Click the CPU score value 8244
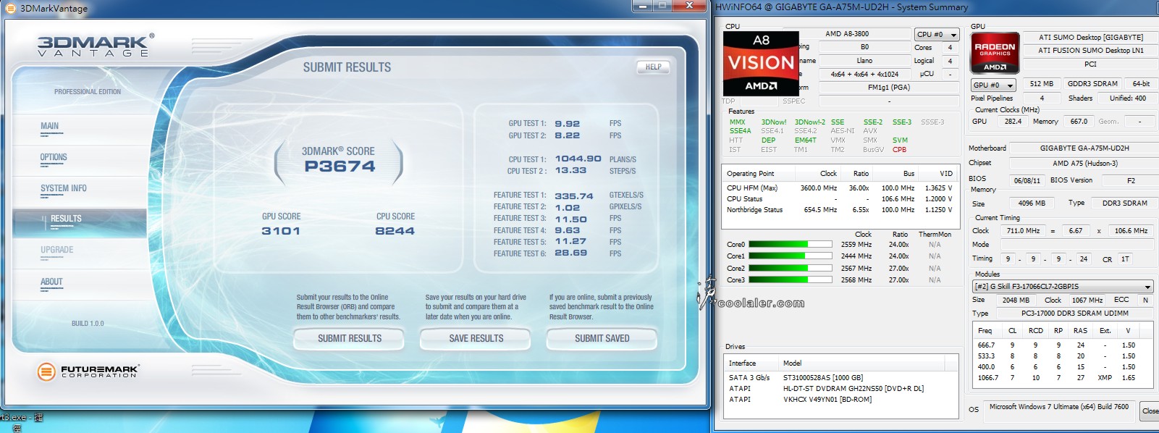This screenshot has width=1159, height=433. 395,231
